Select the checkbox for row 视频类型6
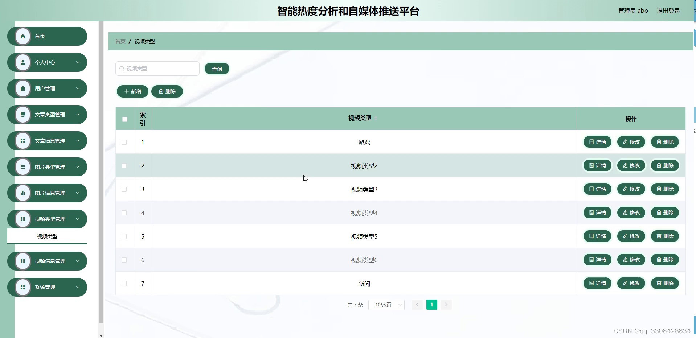 [124, 260]
